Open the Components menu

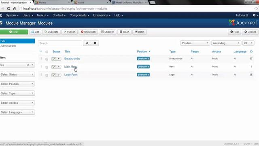[x=79, y=15]
